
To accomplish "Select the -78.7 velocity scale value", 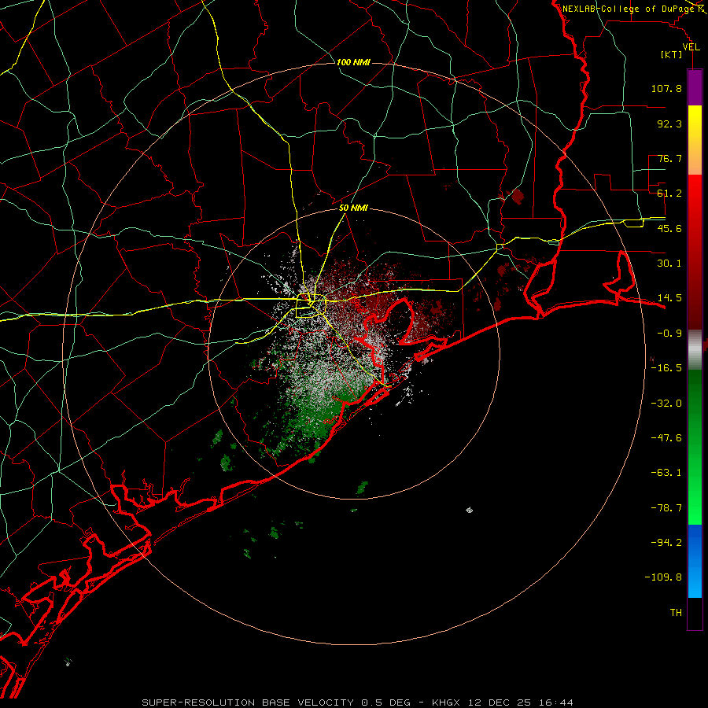I will 666,508.
